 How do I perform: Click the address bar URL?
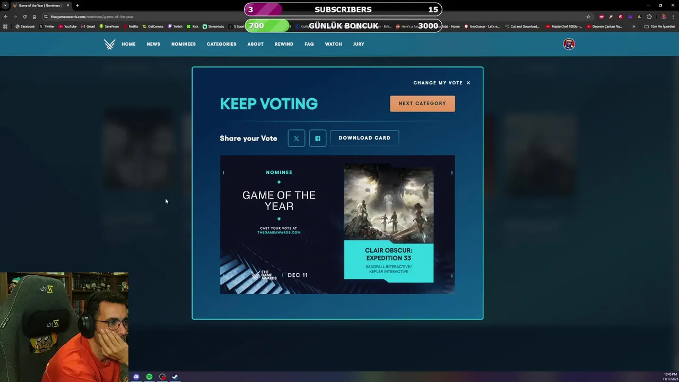(x=92, y=16)
